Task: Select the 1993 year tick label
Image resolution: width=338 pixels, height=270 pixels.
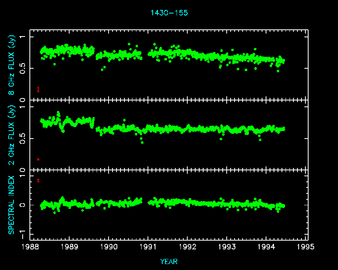Action: pos(227,247)
